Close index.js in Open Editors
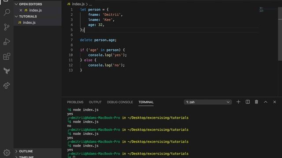Image resolution: width=282 pixels, height=158 pixels. [21, 10]
